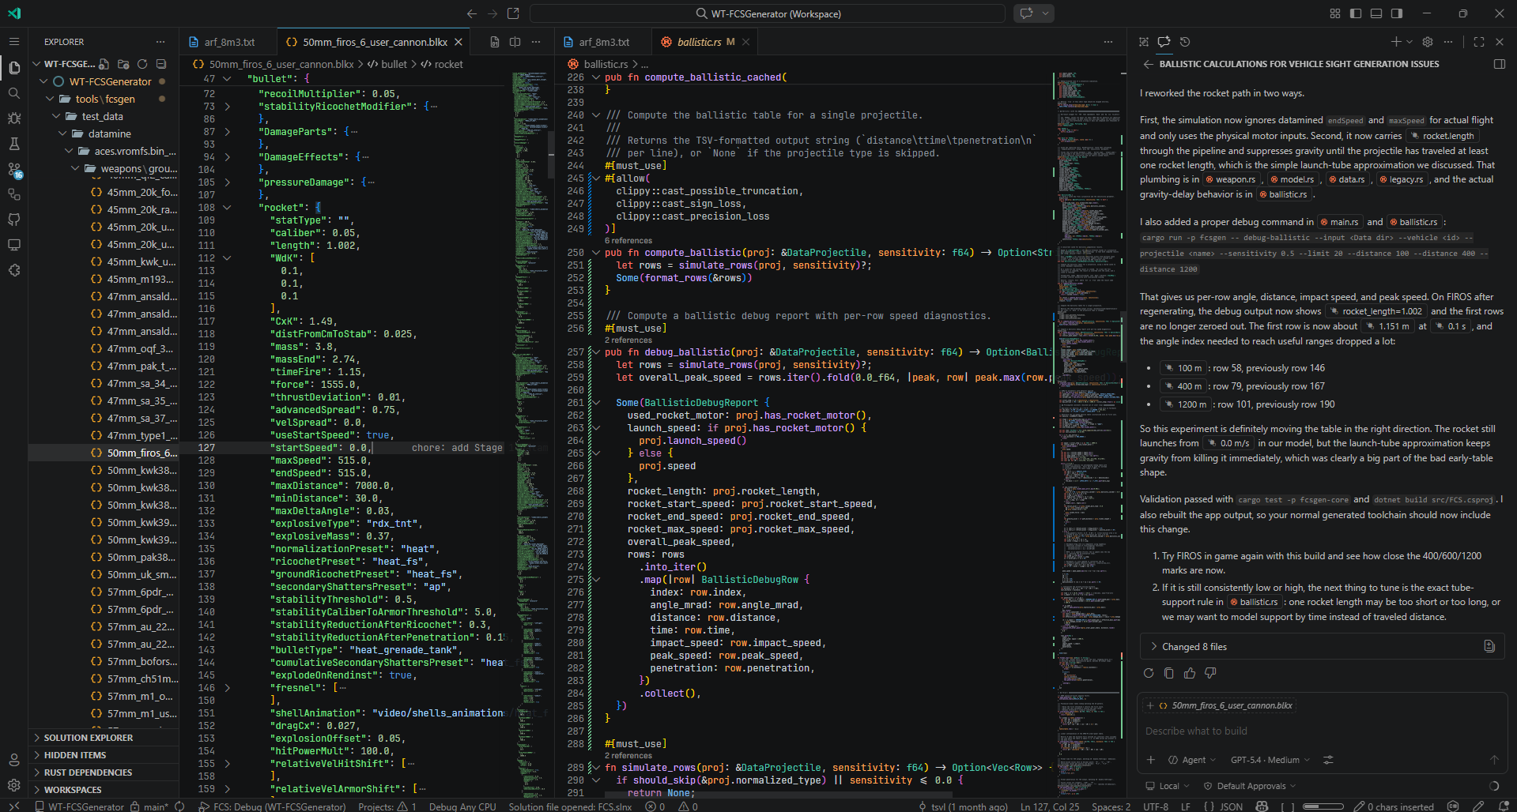
Task: Expand the Changed 8 files section
Action: [x=1194, y=647]
